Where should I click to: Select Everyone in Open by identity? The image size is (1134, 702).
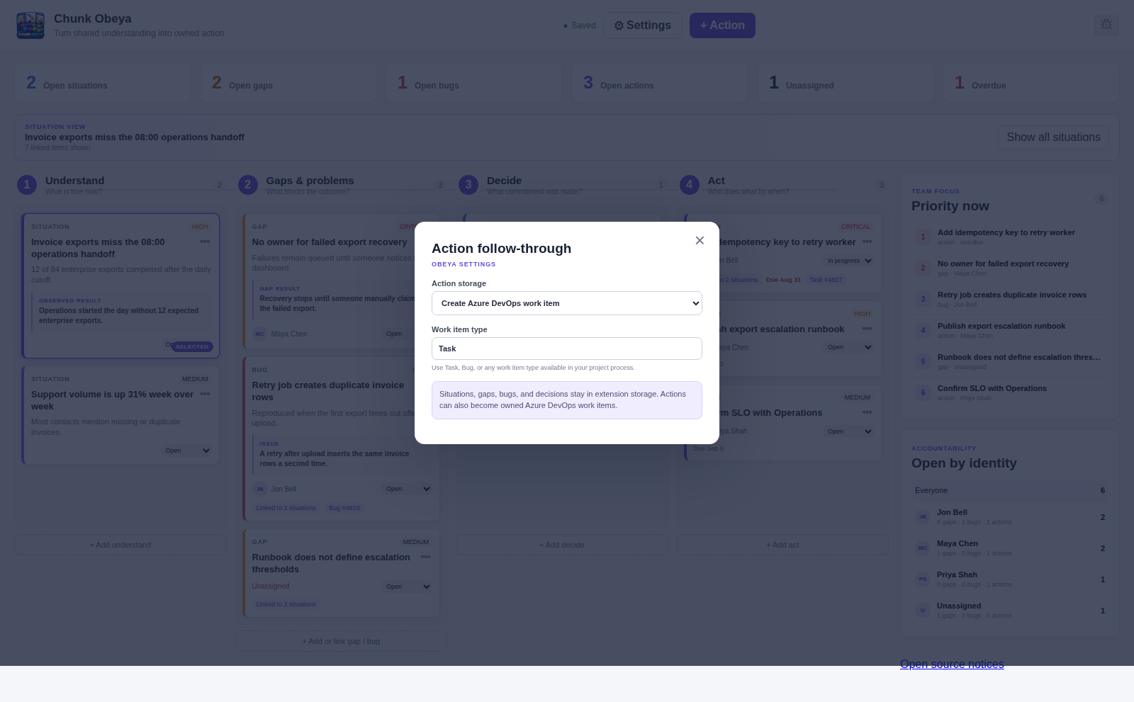coord(1010,490)
